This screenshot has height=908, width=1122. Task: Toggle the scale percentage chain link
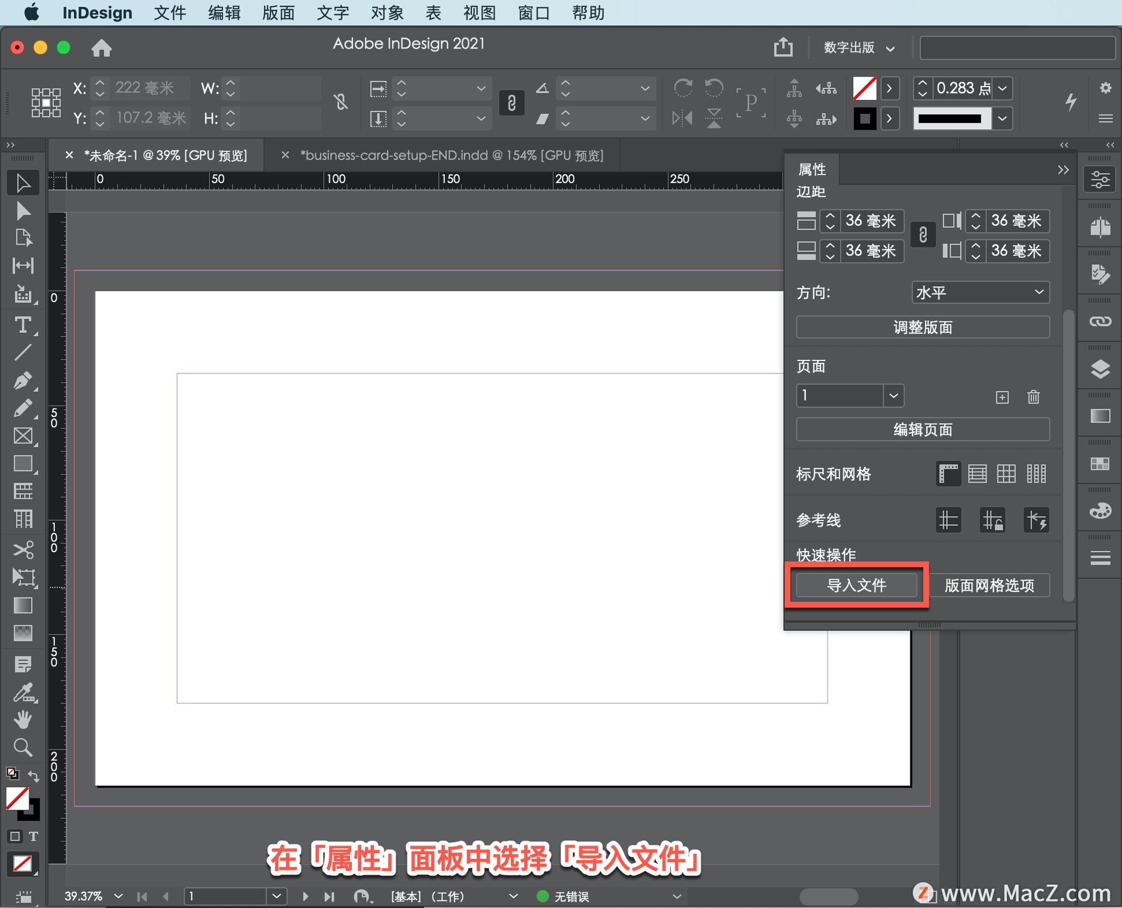[511, 103]
